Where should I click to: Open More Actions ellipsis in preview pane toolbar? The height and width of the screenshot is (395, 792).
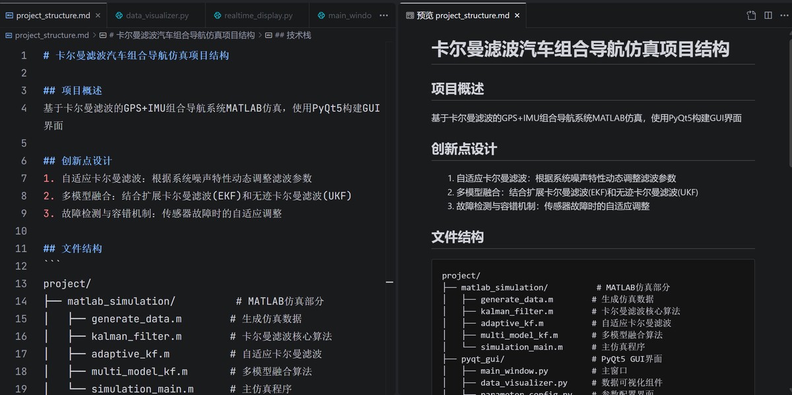(785, 14)
